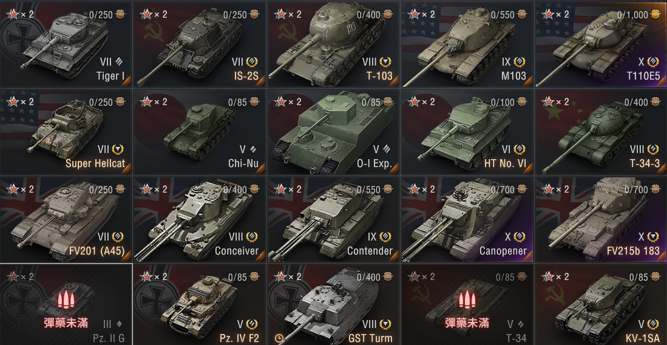The image size is (667, 345).
Task: Click the ammo shells warning icon on T-34
Action: click(x=467, y=301)
